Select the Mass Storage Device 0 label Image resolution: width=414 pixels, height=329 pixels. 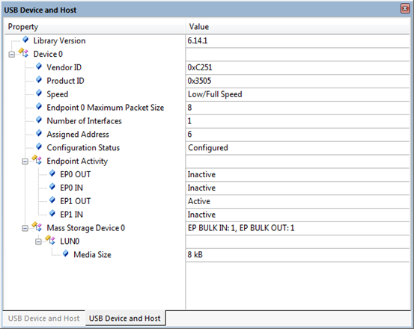86,228
